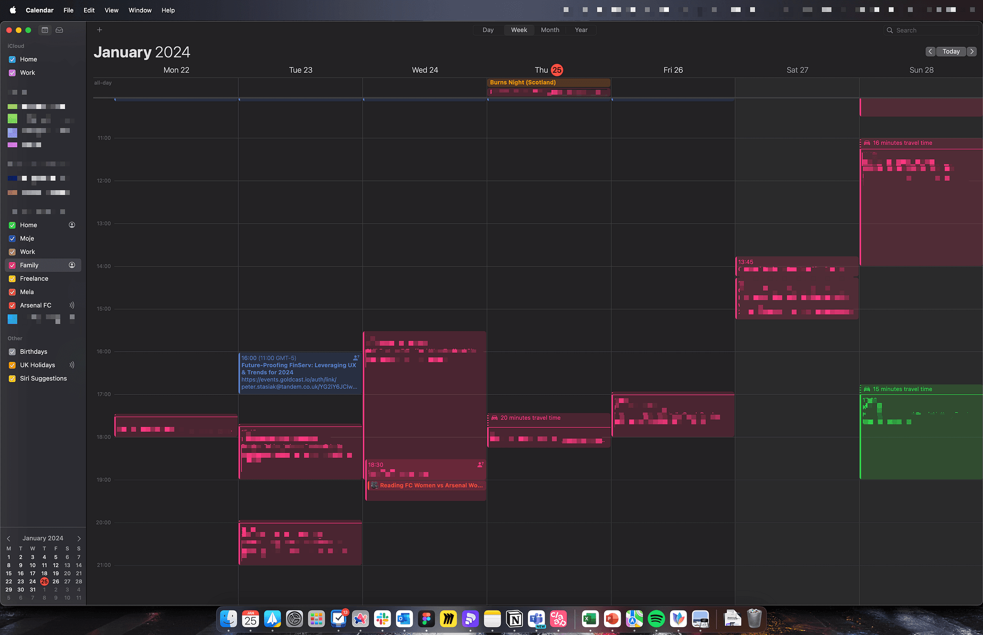Open the File menu
The image size is (983, 635).
pyautogui.click(x=68, y=10)
